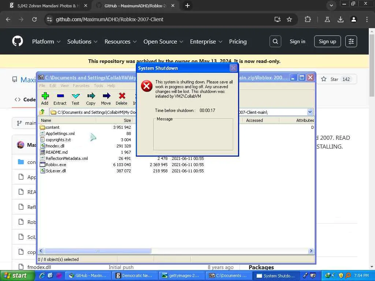Select copyrights.txt in the file list
Image resolution: width=375 pixels, height=281 pixels.
58,140
